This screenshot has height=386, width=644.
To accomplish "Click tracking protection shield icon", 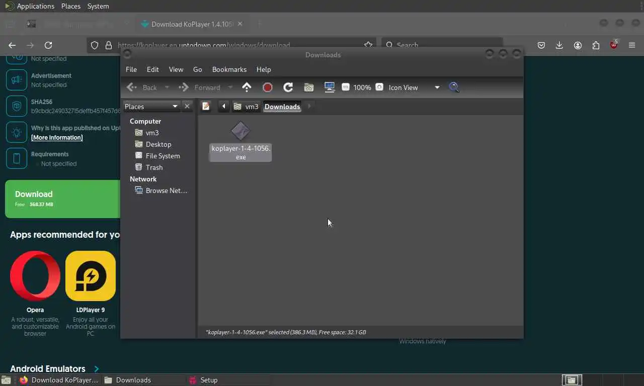I will [x=95, y=45].
